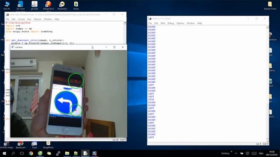Launch ImTOO Video from the desktop
This screenshot has width=280, height=157.
(x=7, y=145)
